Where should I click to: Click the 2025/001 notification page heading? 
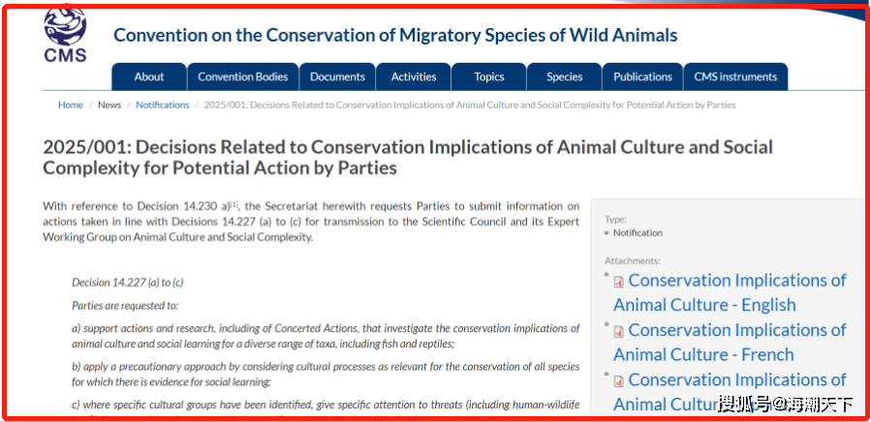(x=408, y=157)
